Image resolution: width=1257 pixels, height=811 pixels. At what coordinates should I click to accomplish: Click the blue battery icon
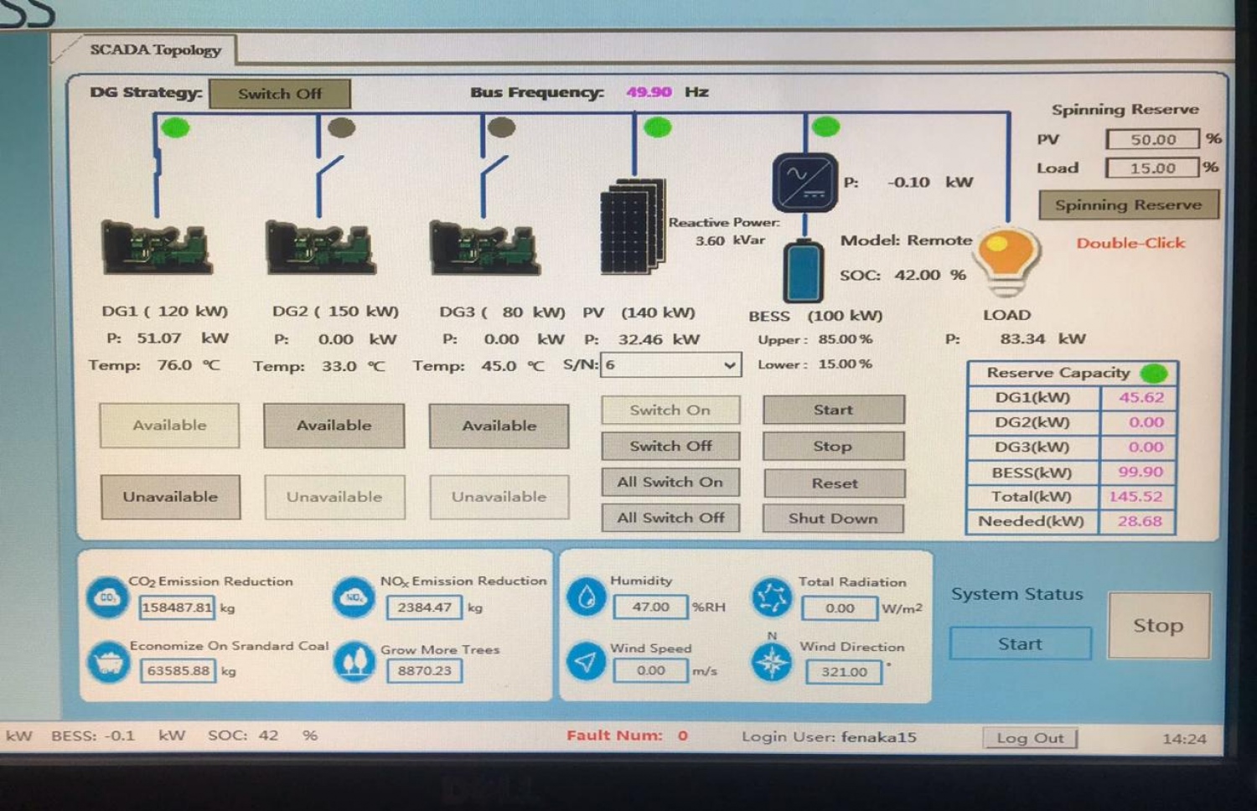pyautogui.click(x=803, y=271)
